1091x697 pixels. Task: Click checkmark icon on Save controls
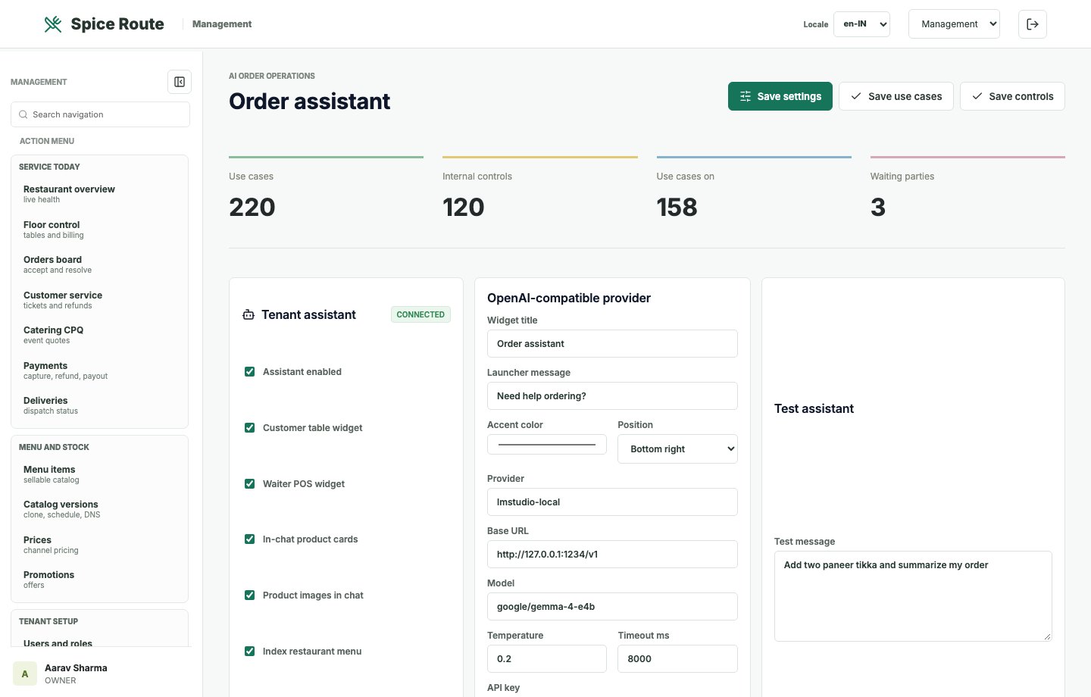click(x=977, y=96)
